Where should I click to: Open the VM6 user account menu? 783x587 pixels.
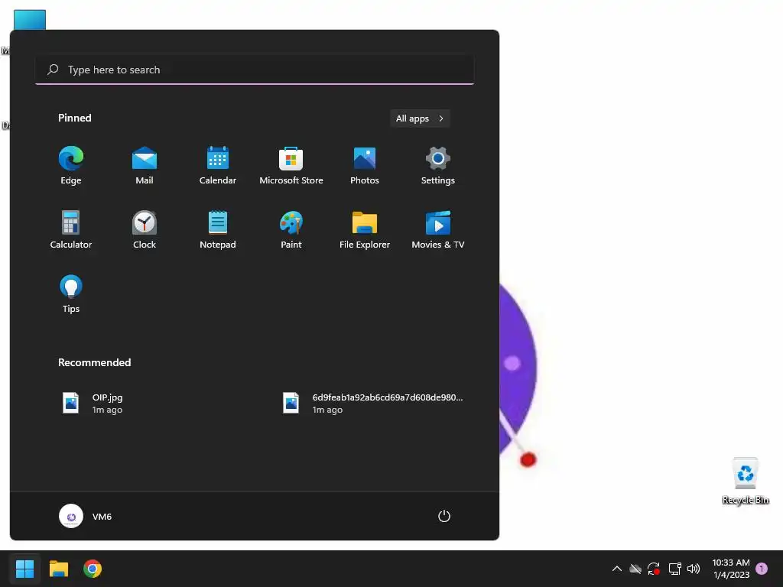click(x=86, y=516)
